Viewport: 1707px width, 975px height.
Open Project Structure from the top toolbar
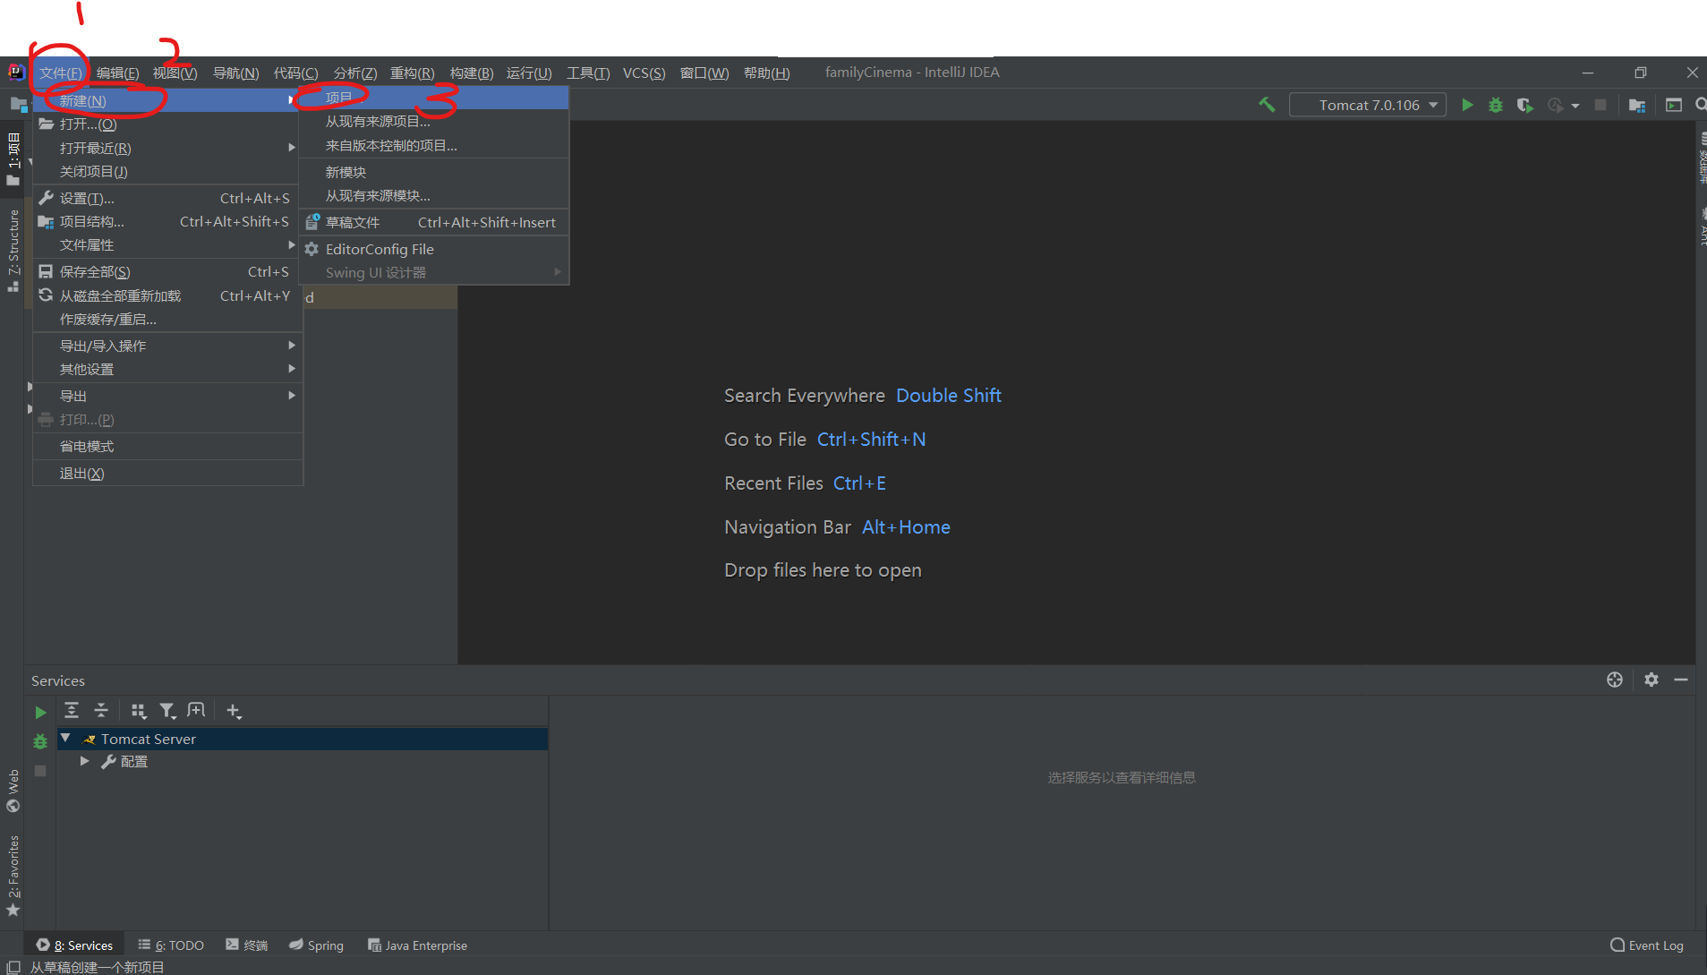(1637, 105)
